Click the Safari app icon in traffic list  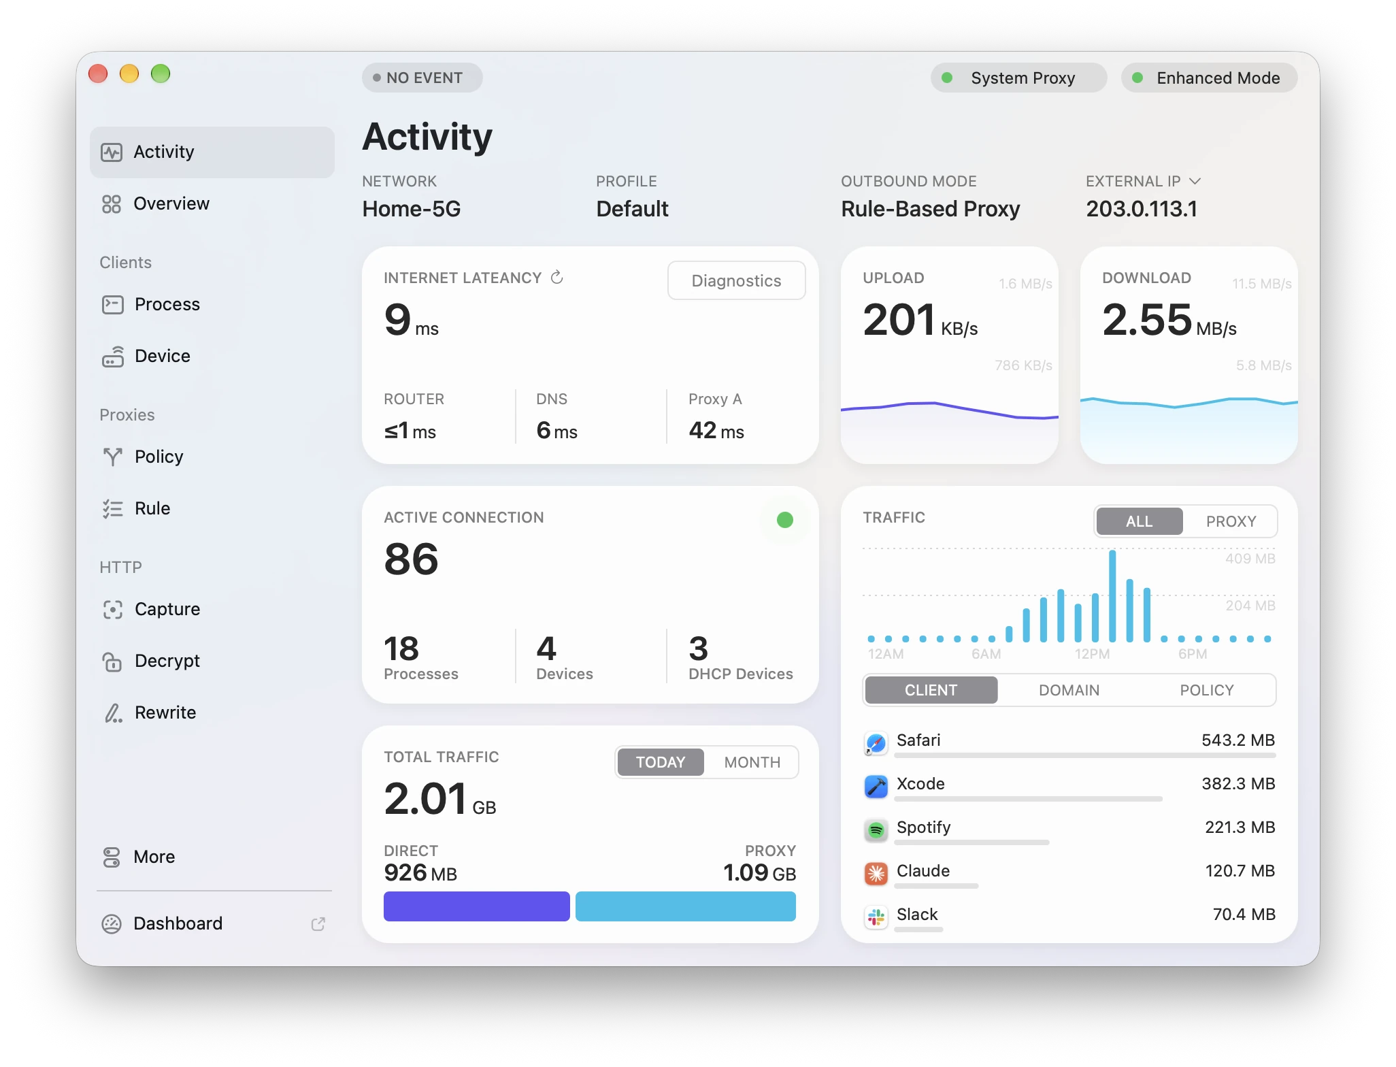pyautogui.click(x=876, y=743)
